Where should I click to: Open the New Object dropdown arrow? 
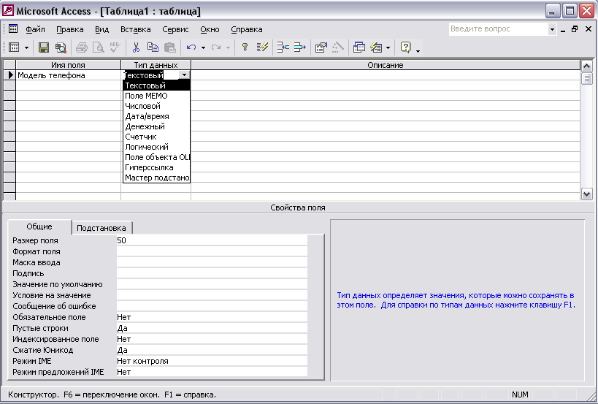[x=388, y=47]
